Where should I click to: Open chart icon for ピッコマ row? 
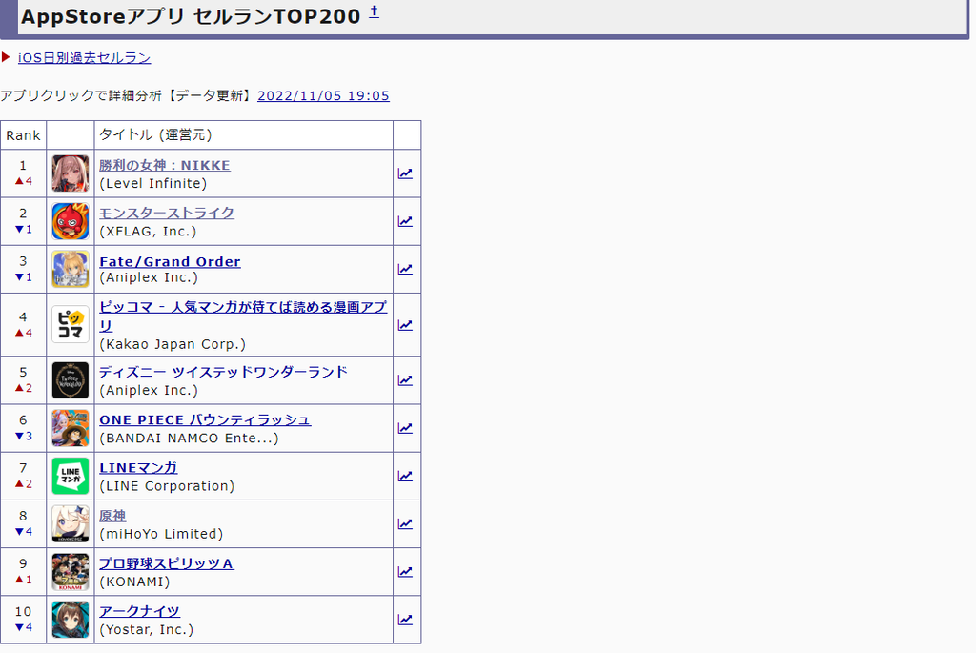[x=405, y=325]
